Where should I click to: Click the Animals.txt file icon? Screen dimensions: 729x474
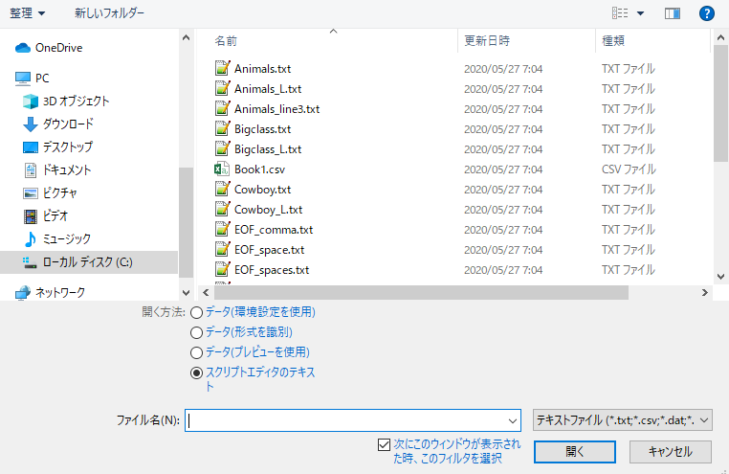point(222,68)
